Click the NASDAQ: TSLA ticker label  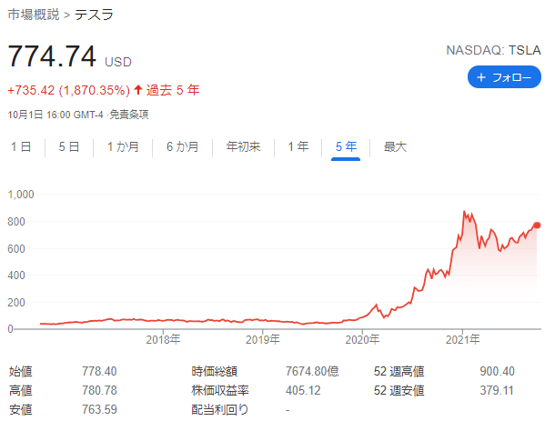[493, 50]
